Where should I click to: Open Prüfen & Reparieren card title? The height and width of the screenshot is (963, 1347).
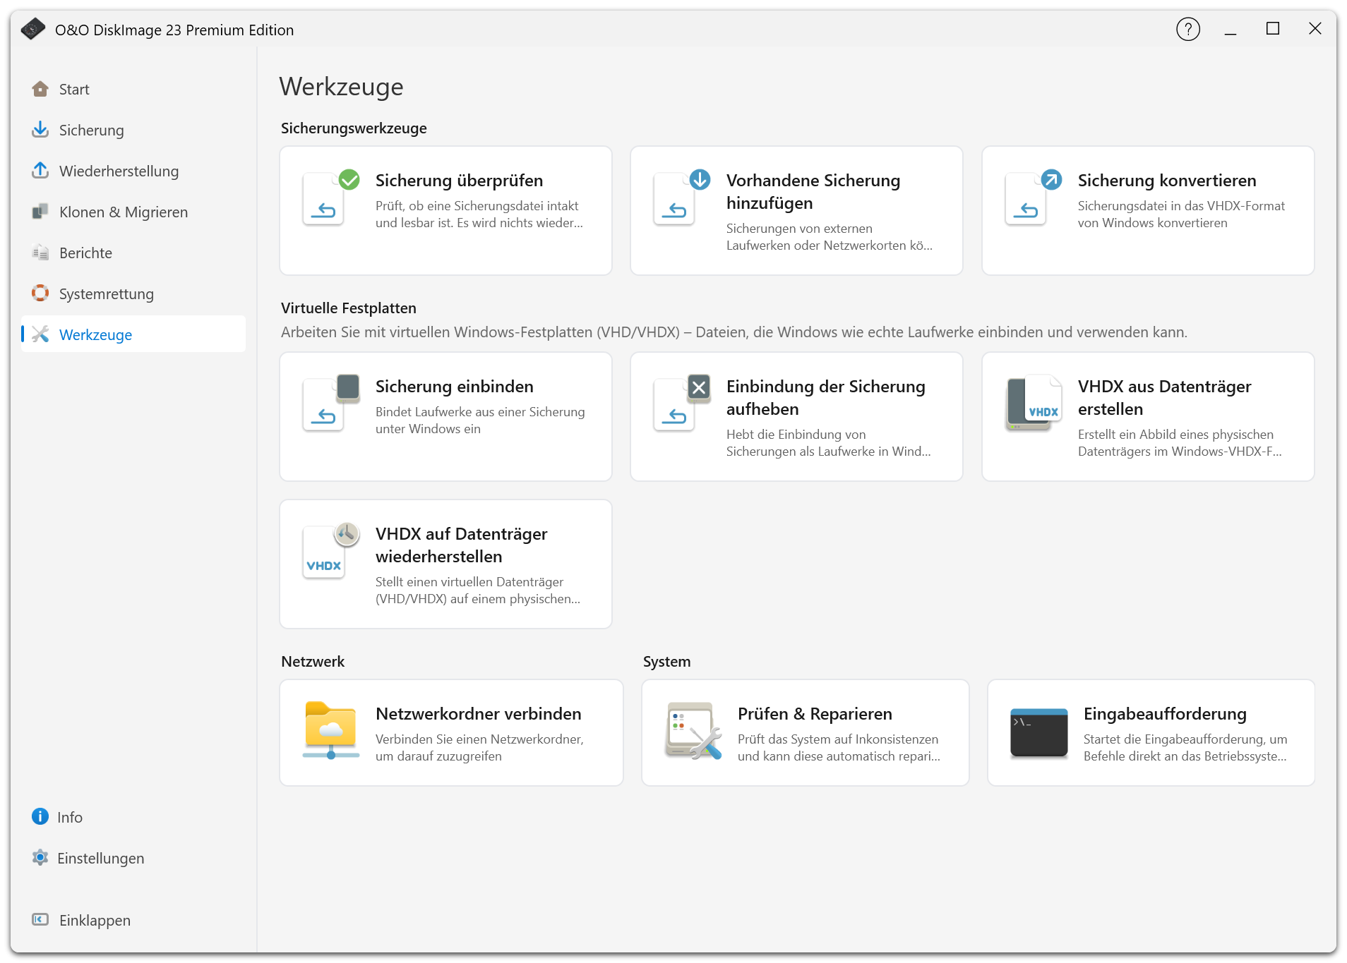click(815, 714)
